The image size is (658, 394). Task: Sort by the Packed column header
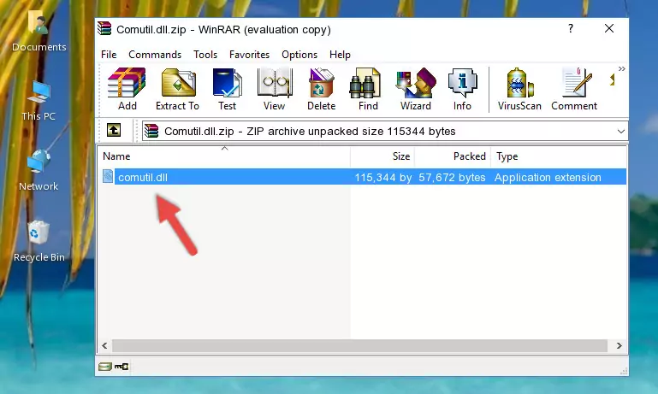(x=453, y=156)
